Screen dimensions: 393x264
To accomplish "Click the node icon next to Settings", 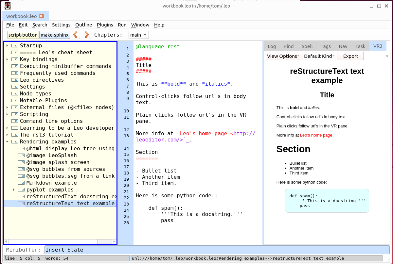I will tap(15, 87).
